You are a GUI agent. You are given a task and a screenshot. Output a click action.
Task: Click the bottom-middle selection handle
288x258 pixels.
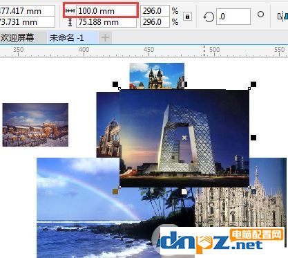pos(184,192)
